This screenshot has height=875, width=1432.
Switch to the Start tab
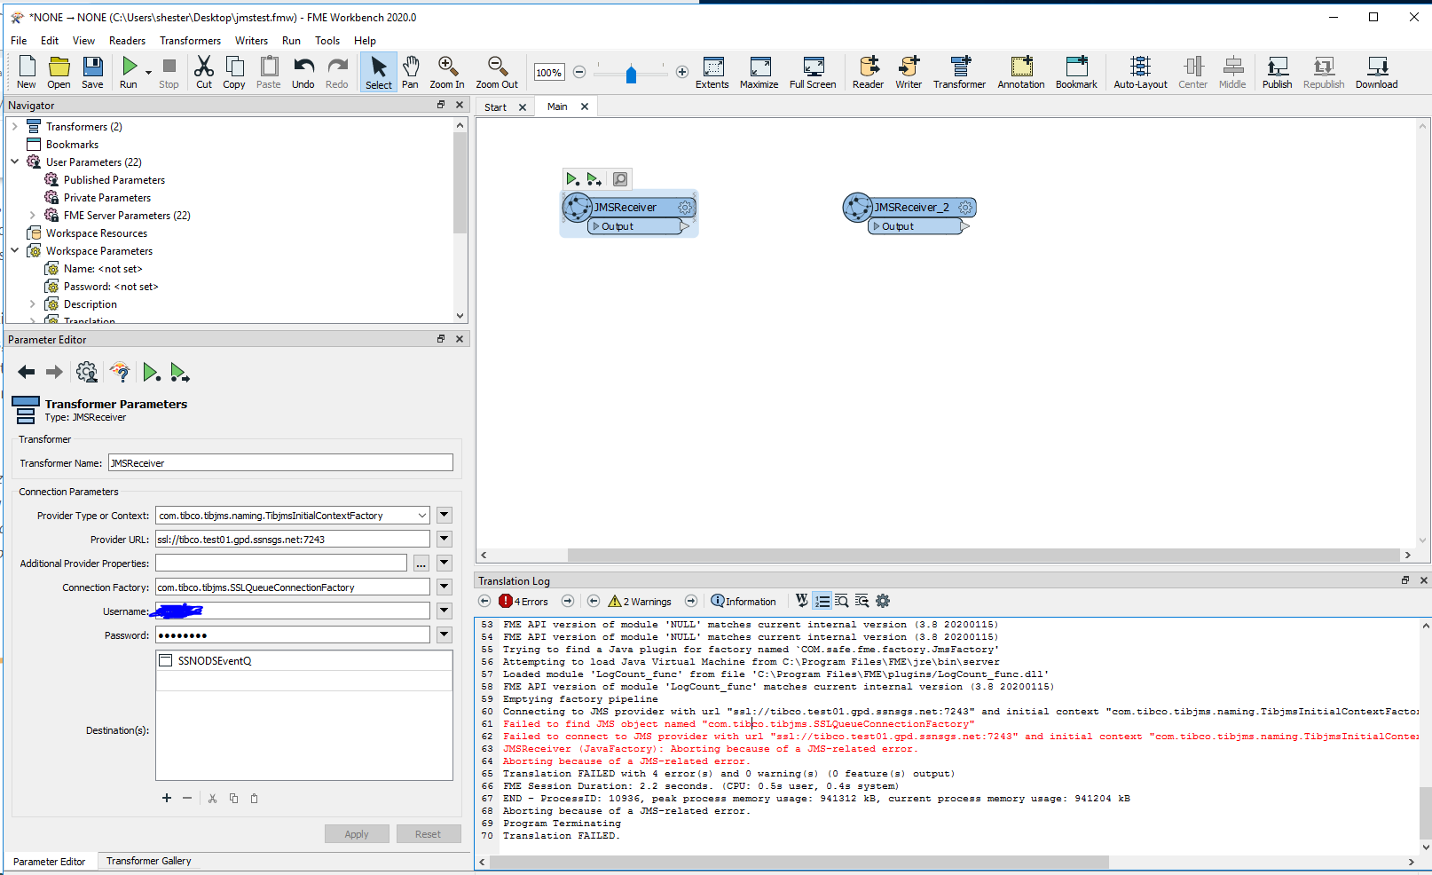(495, 107)
